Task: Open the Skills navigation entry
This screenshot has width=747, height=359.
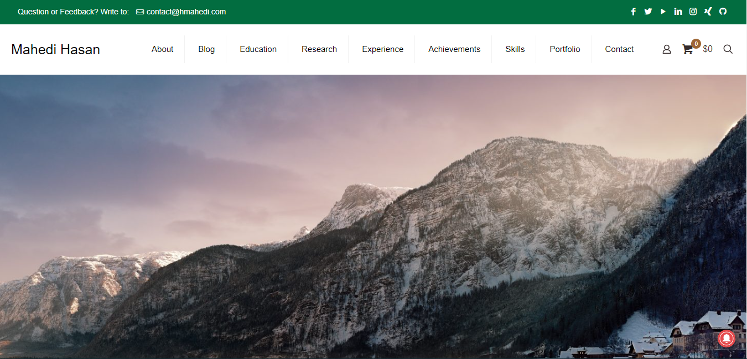Action: (515, 49)
